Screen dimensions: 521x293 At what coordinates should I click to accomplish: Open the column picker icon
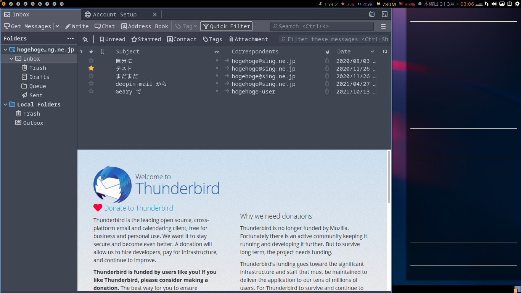(x=385, y=52)
